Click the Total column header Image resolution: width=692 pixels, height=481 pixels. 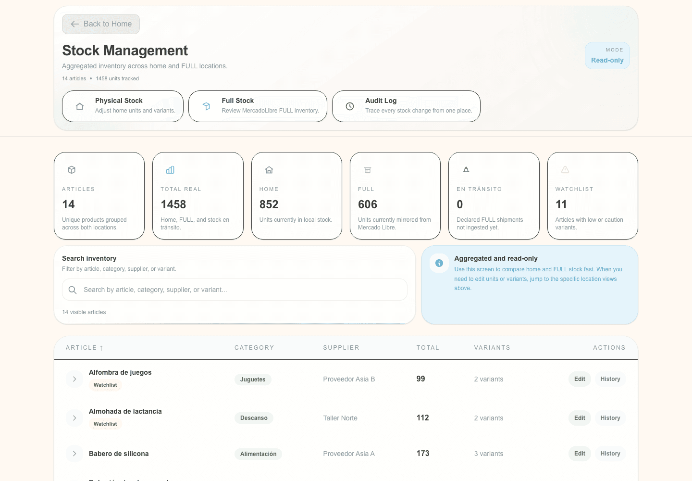pos(428,348)
